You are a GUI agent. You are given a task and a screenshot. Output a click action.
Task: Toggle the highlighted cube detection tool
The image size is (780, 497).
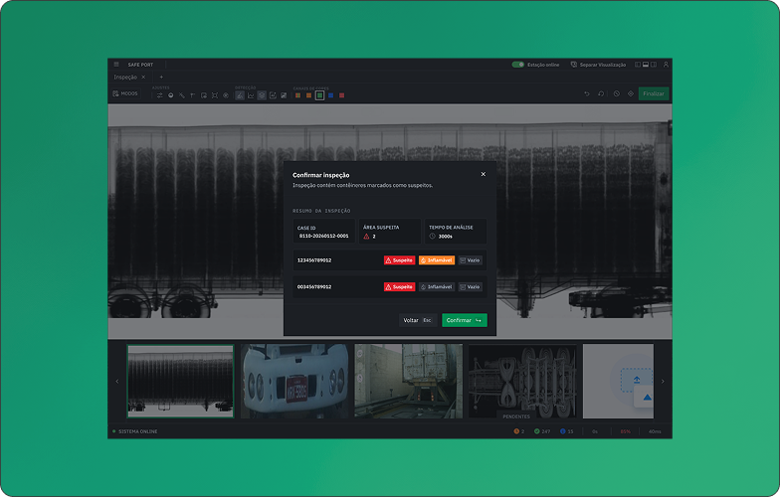point(262,95)
